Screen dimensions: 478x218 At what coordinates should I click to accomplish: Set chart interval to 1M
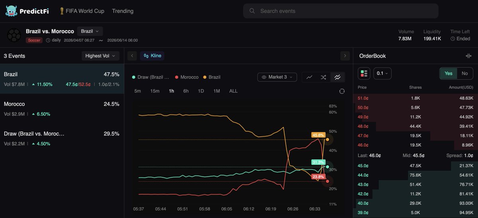point(217,91)
